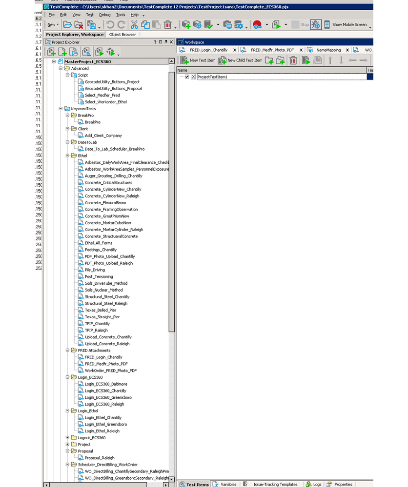408x487 pixels.
Task: Open the New button dropdown
Action: [x=58, y=24]
